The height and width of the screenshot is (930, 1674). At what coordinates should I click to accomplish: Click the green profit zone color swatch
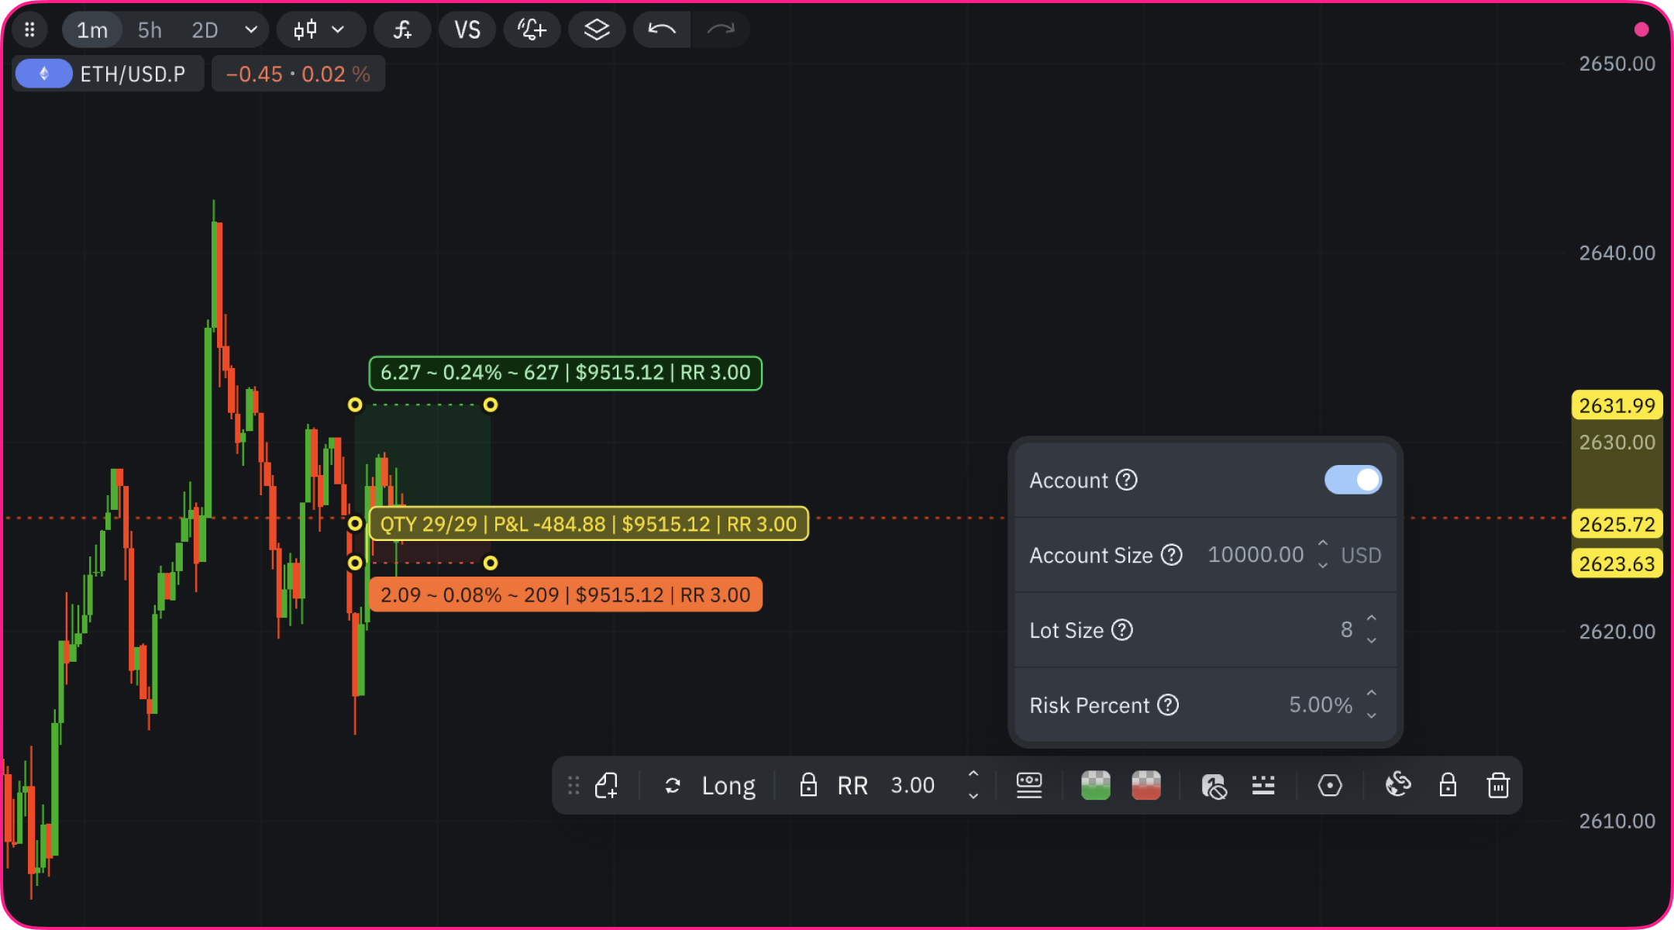1095,786
